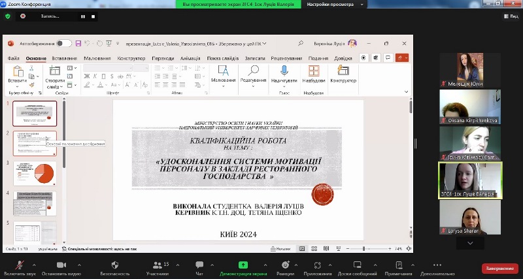Open the Настройки просмотра dropdown
The image size is (523, 279).
(334, 5)
